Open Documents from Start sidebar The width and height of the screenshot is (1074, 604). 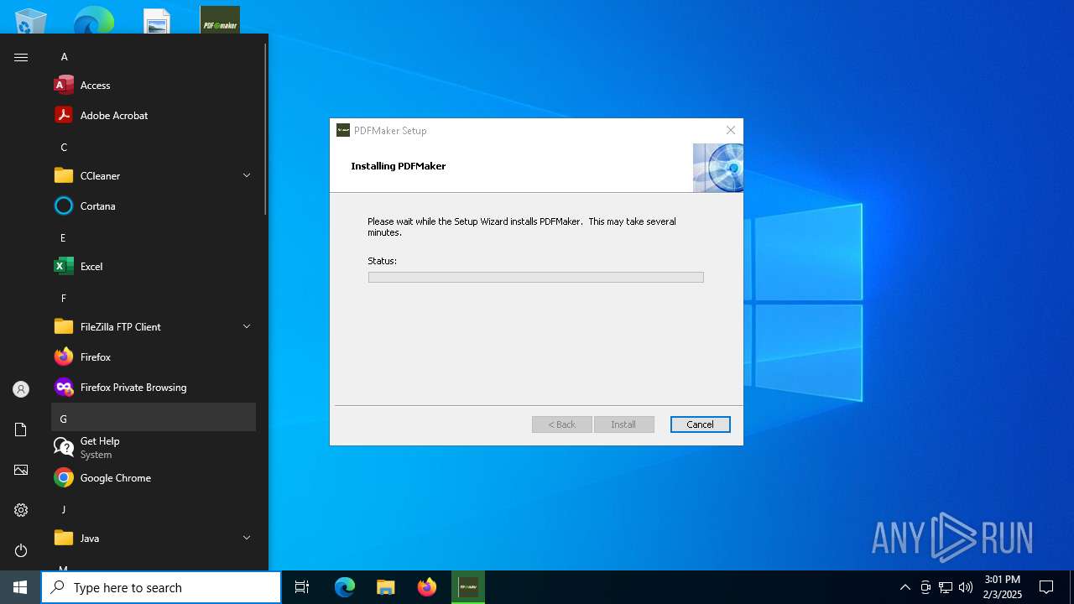pos(21,430)
